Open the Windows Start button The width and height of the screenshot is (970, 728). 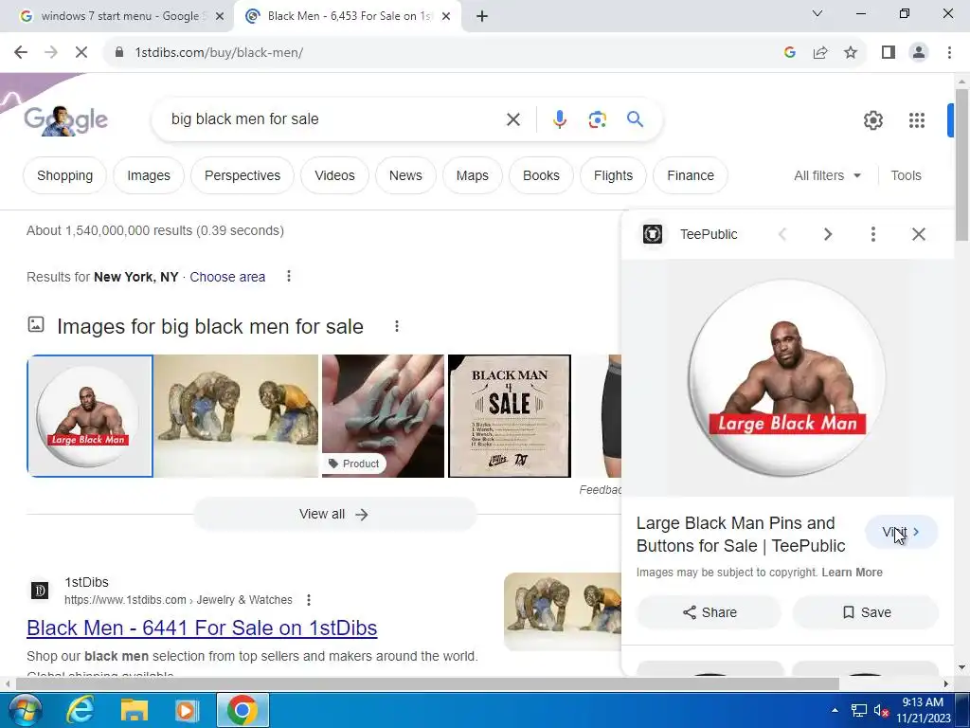tap(25, 710)
